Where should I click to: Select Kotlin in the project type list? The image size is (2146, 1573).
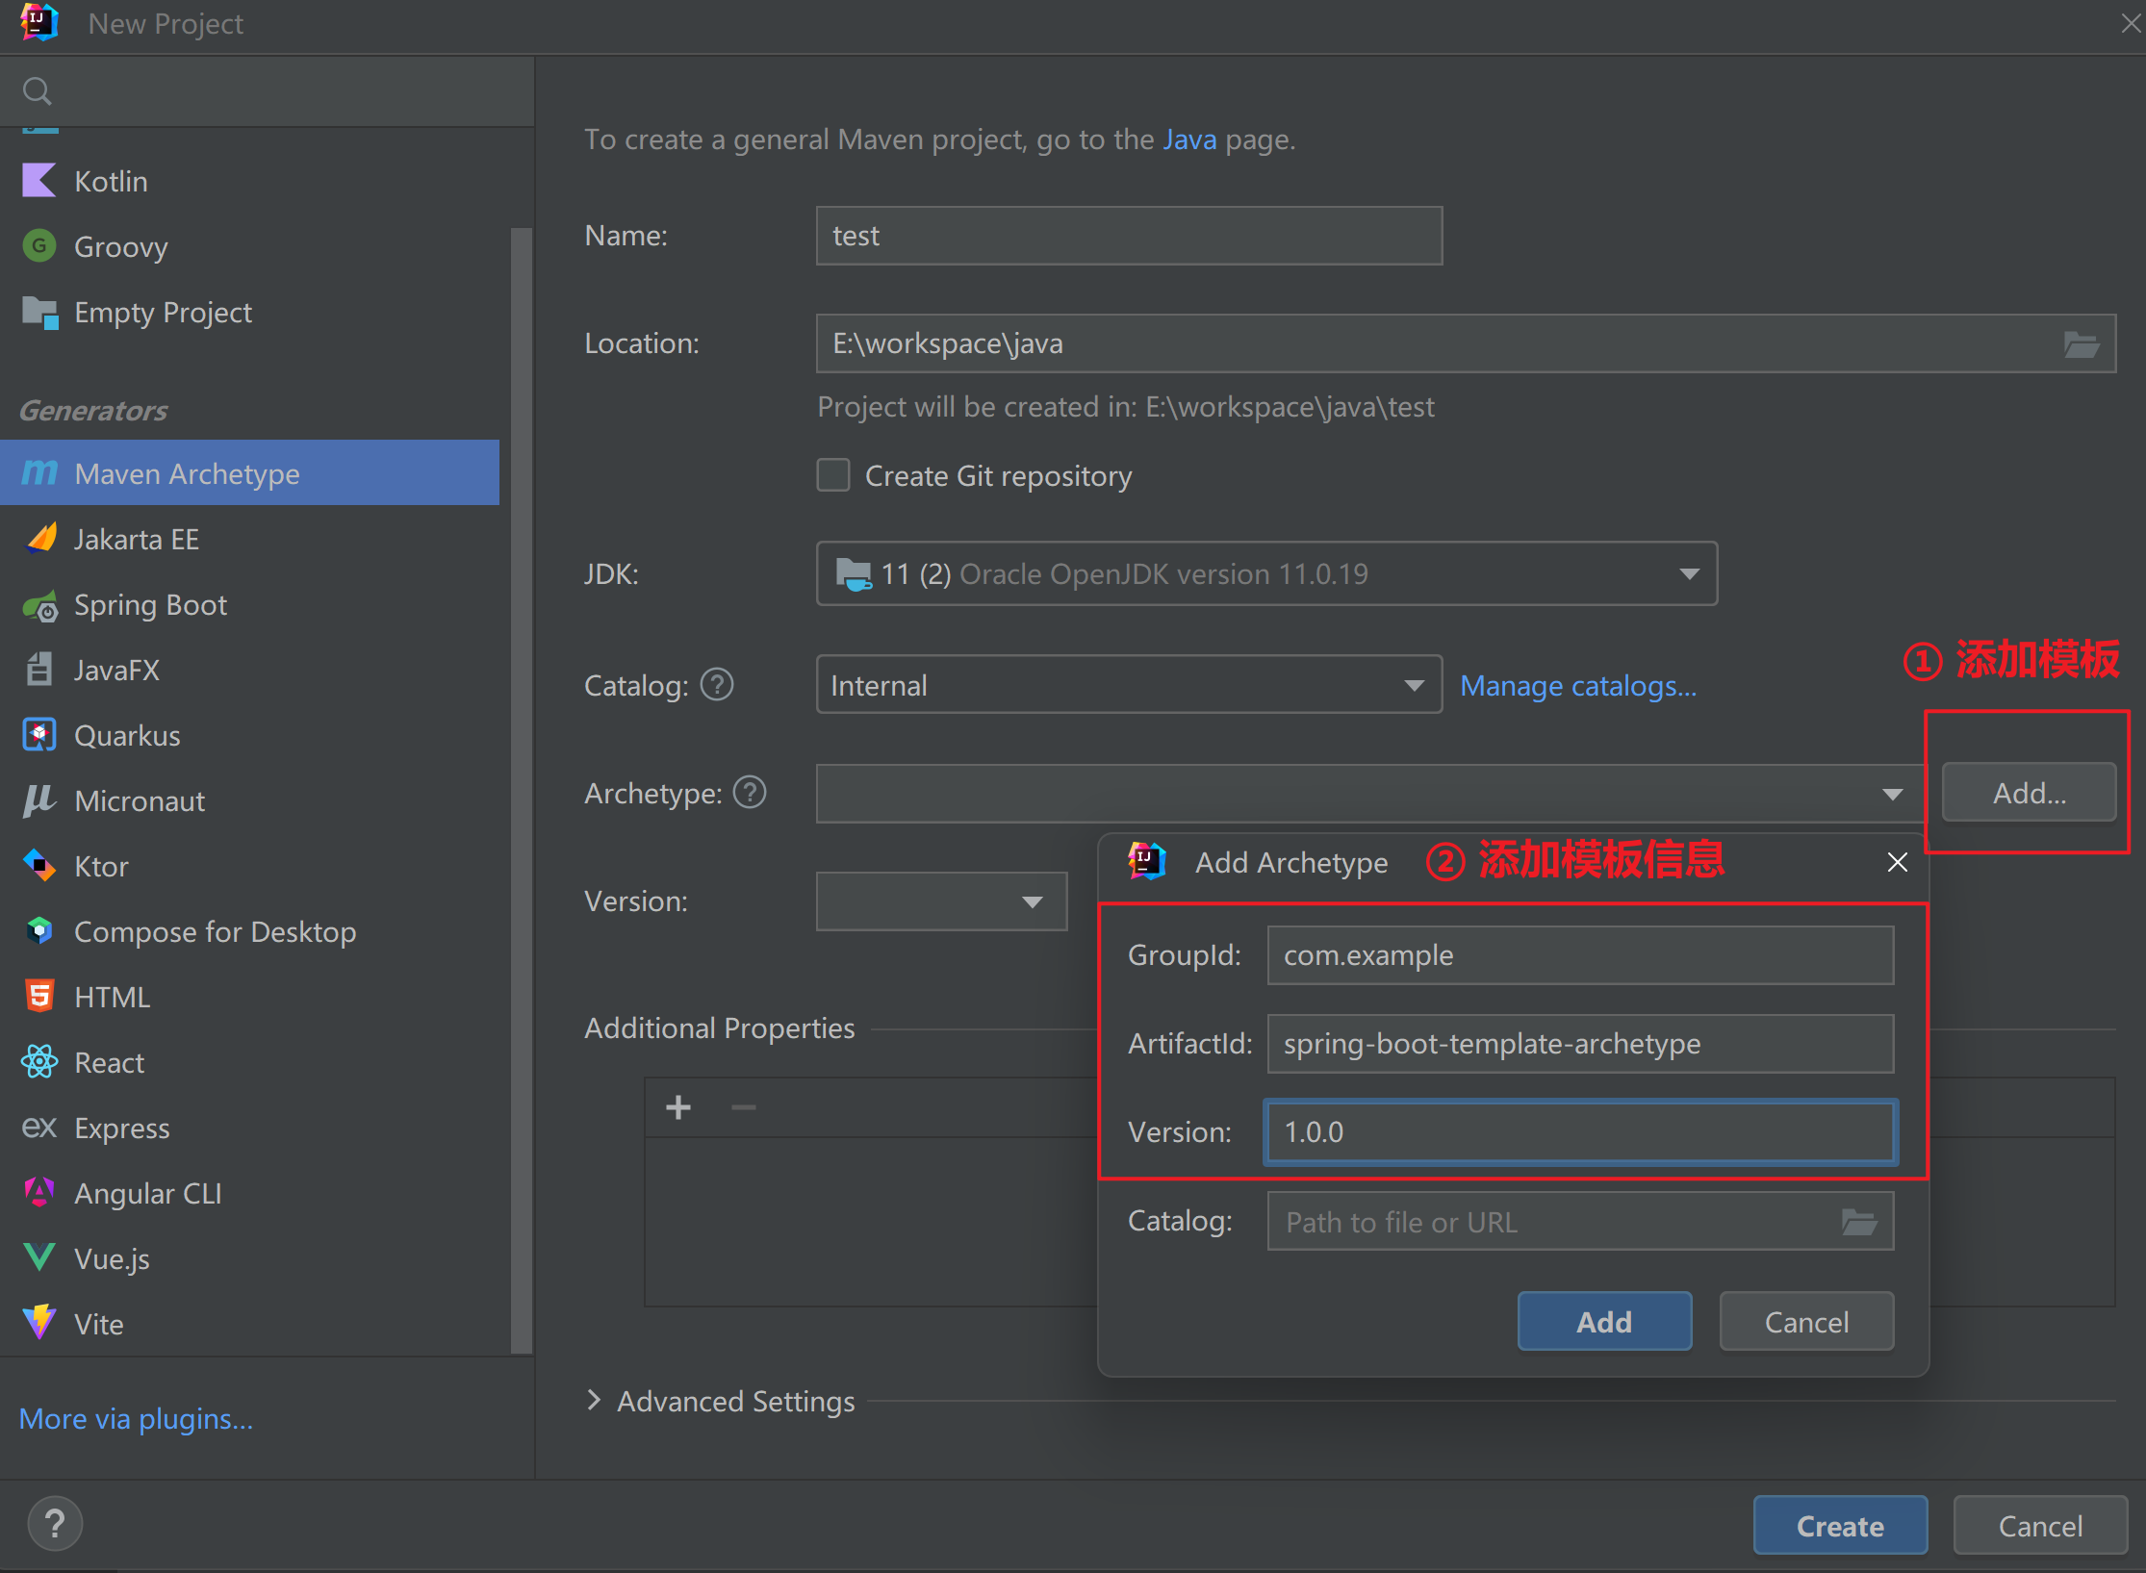pyautogui.click(x=111, y=182)
